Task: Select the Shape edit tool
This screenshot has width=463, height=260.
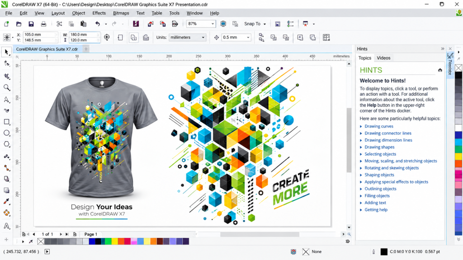Action: point(6,64)
